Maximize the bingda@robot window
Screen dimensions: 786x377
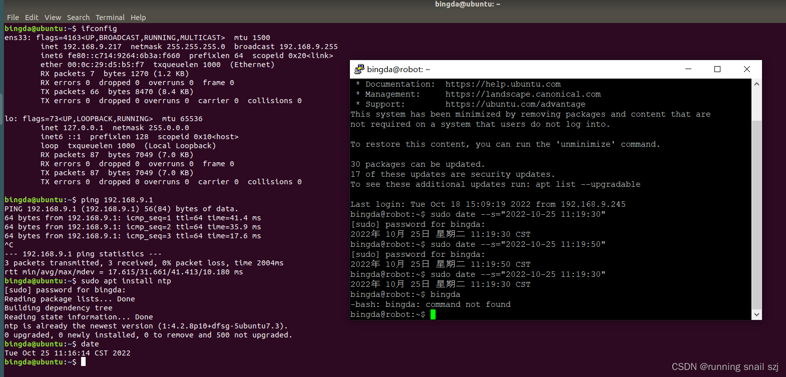click(717, 69)
